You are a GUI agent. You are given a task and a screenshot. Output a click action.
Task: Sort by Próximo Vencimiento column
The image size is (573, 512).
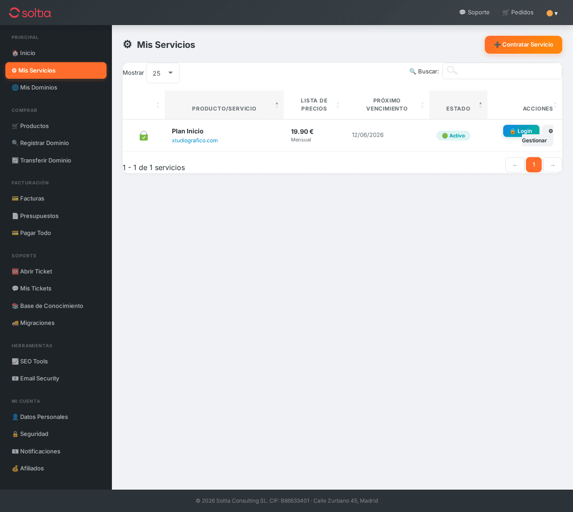[387, 105]
